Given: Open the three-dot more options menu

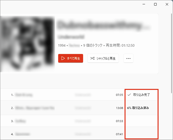Looking at the screenshot, I should pyautogui.click(x=128, y=58).
